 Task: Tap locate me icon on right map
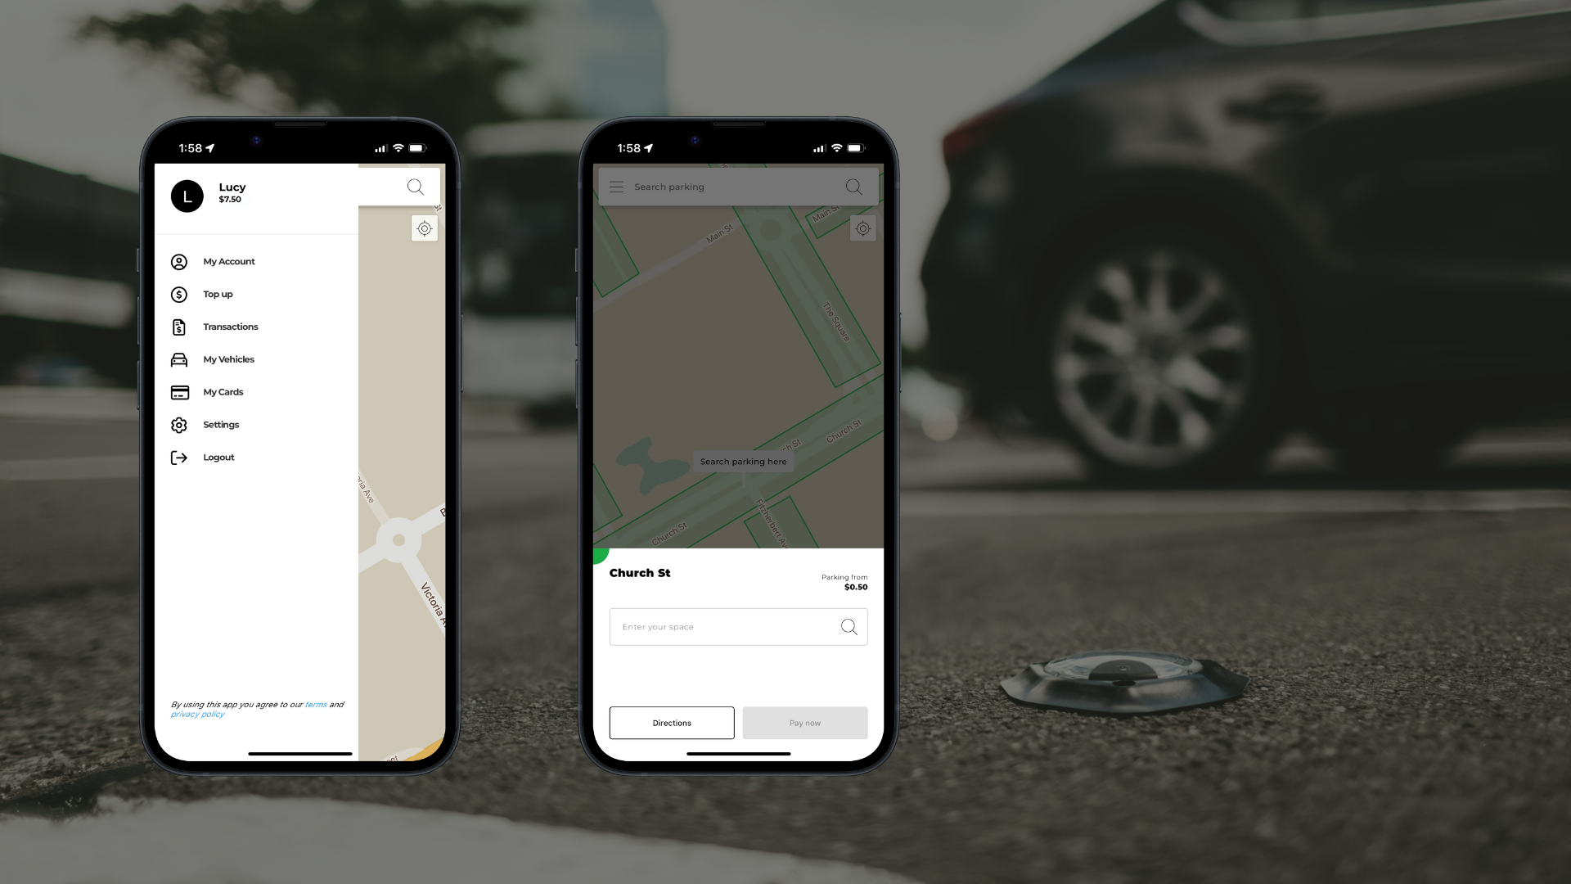coord(862,229)
